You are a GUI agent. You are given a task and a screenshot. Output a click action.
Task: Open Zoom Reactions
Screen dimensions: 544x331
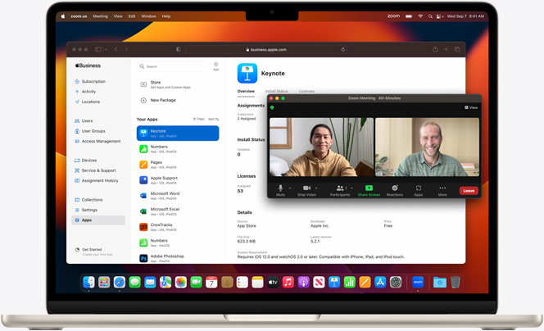pyautogui.click(x=395, y=189)
